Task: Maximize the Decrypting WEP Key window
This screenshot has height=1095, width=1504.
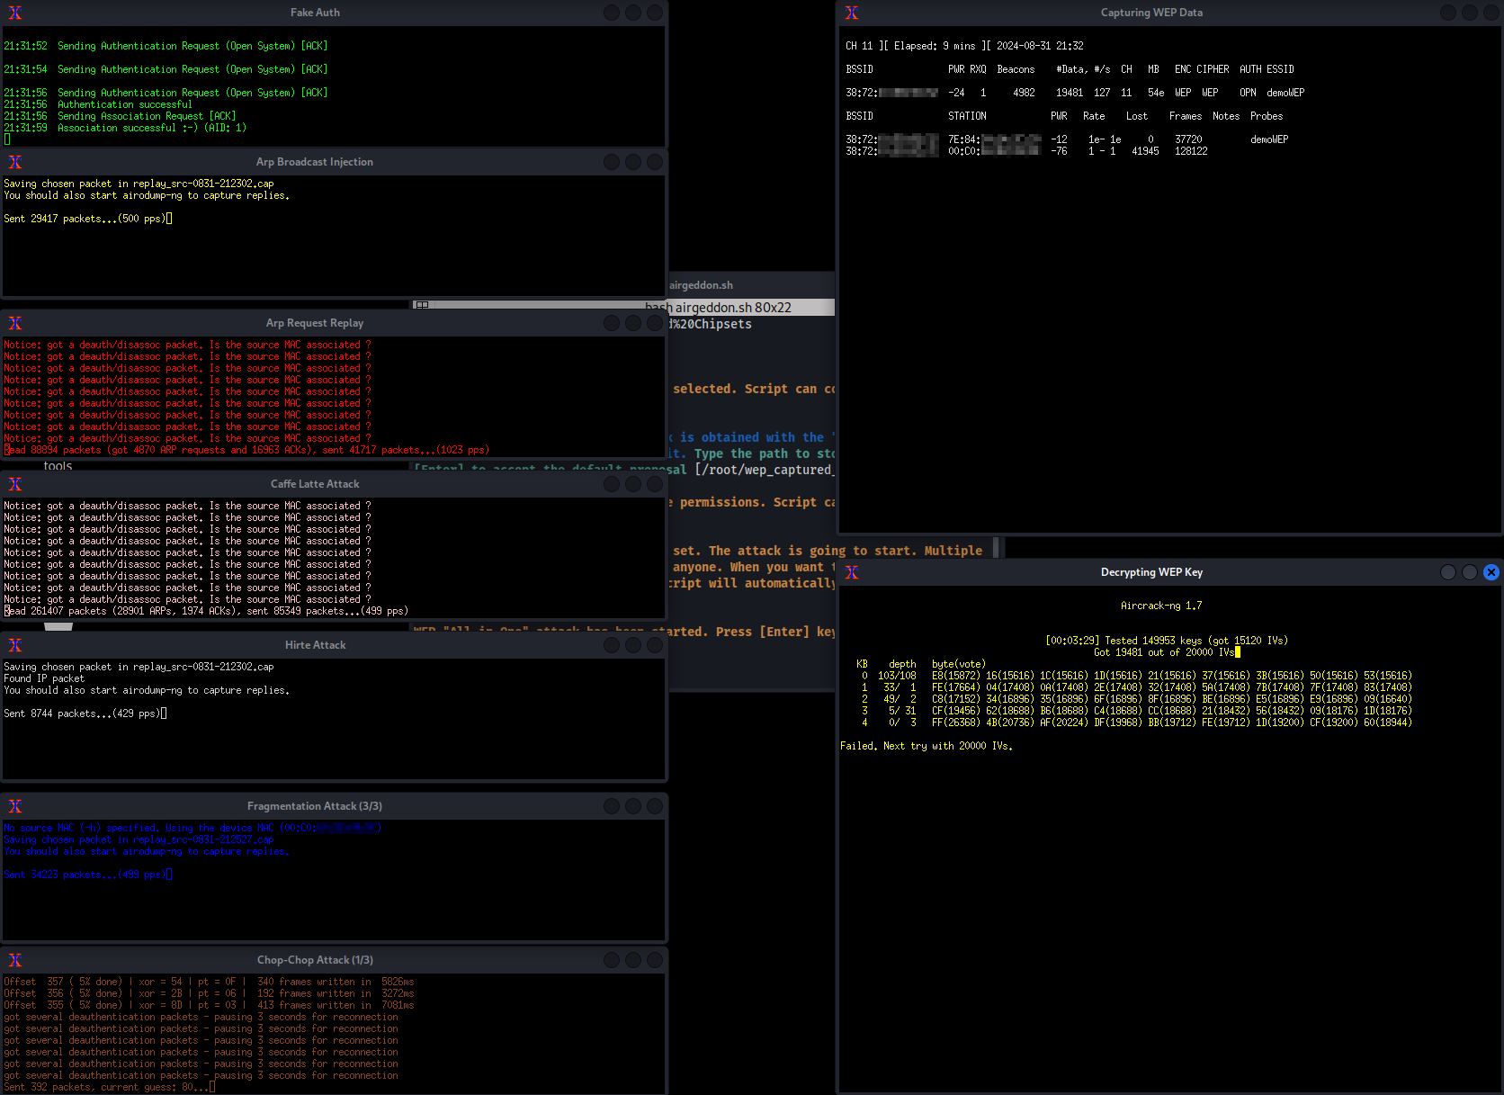Action: point(1470,572)
